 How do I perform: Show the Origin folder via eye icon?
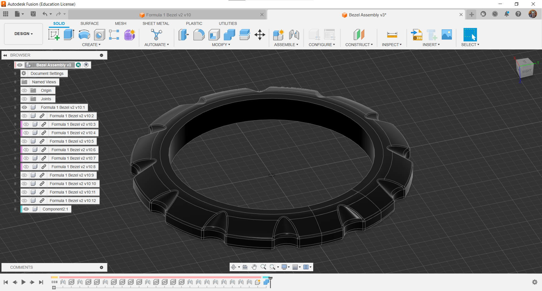(x=25, y=90)
